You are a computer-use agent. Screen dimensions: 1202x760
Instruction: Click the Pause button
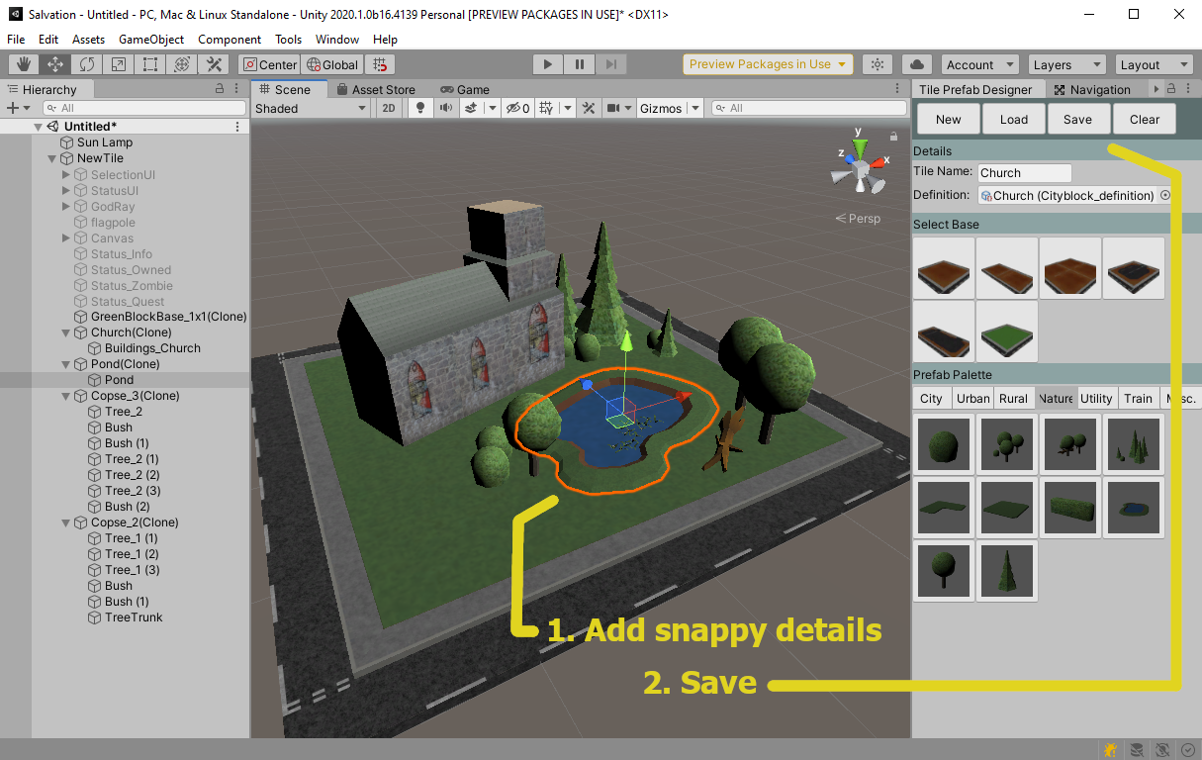[580, 64]
